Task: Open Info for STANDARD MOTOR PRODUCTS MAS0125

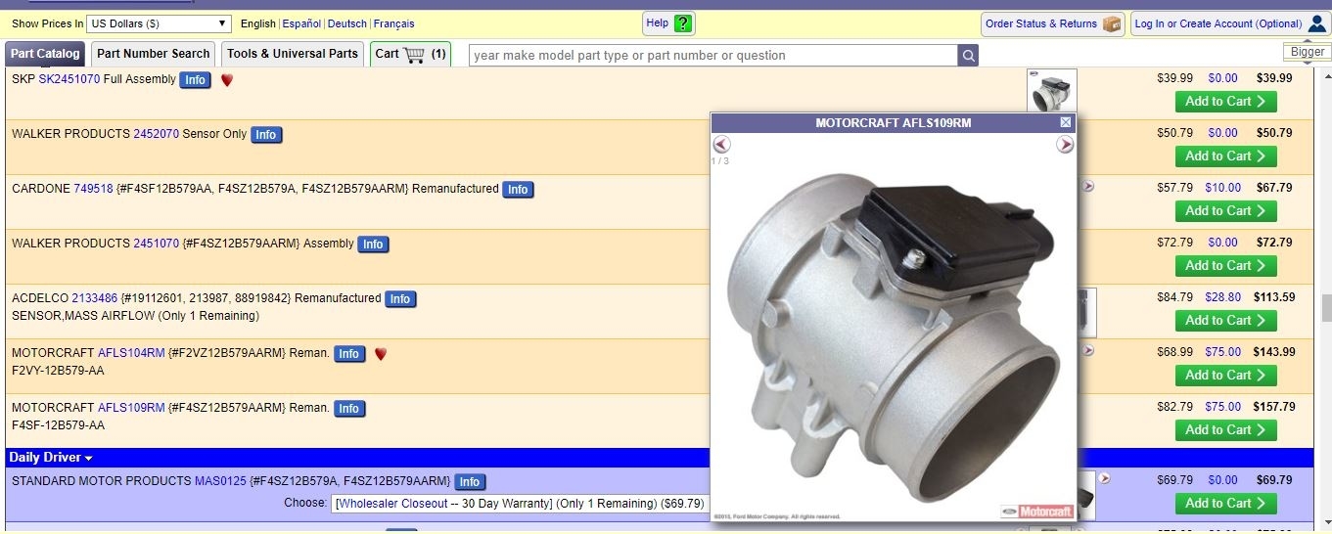Action: click(x=470, y=482)
